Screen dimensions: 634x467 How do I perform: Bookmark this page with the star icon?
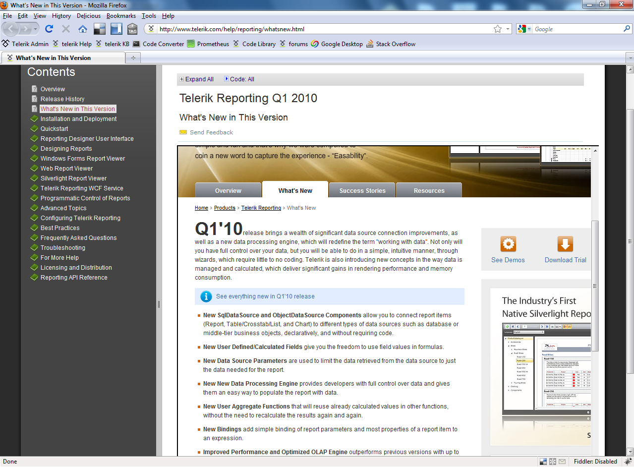point(498,29)
